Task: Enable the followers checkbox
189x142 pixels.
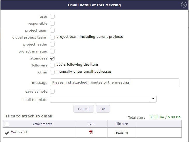Action: point(52,65)
